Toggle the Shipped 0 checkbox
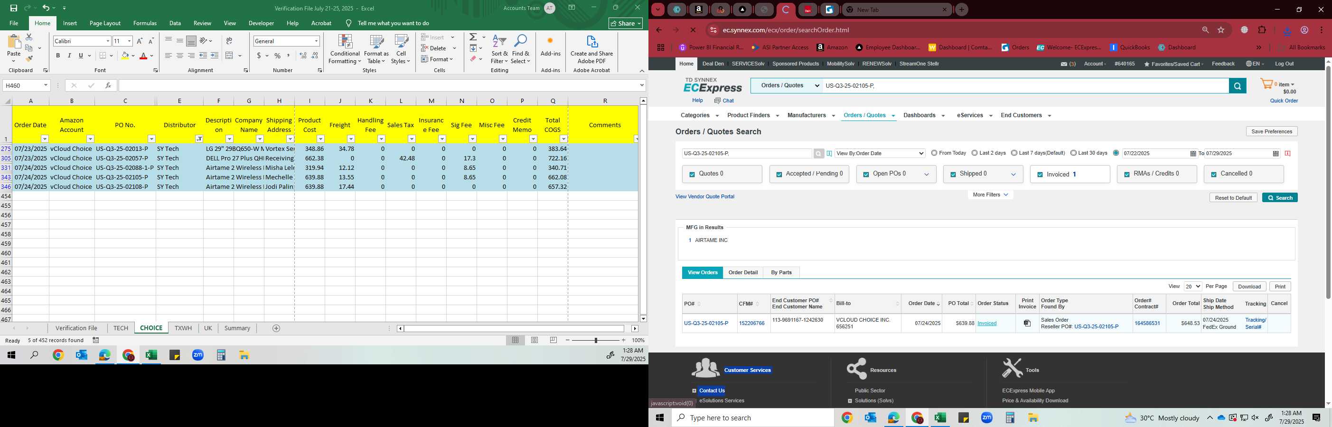 [953, 175]
